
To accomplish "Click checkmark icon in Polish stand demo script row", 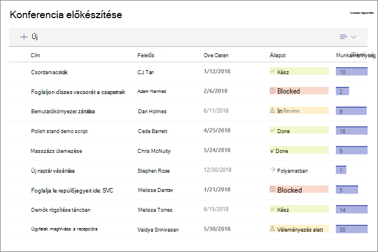I will 272,130.
